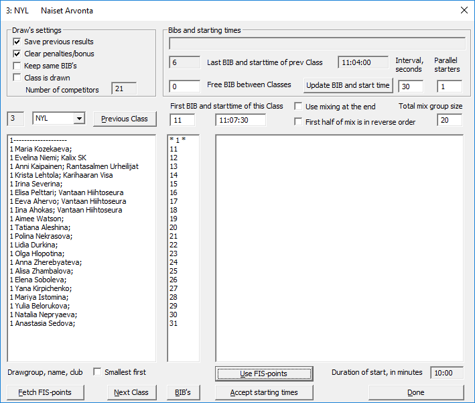The height and width of the screenshot is (403, 475).
Task: Accept starting times
Action: coord(264,392)
